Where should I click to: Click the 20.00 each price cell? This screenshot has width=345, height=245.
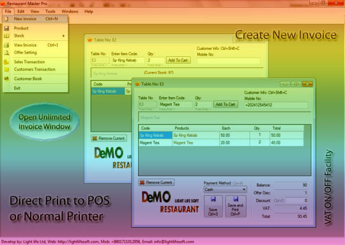tap(234, 143)
